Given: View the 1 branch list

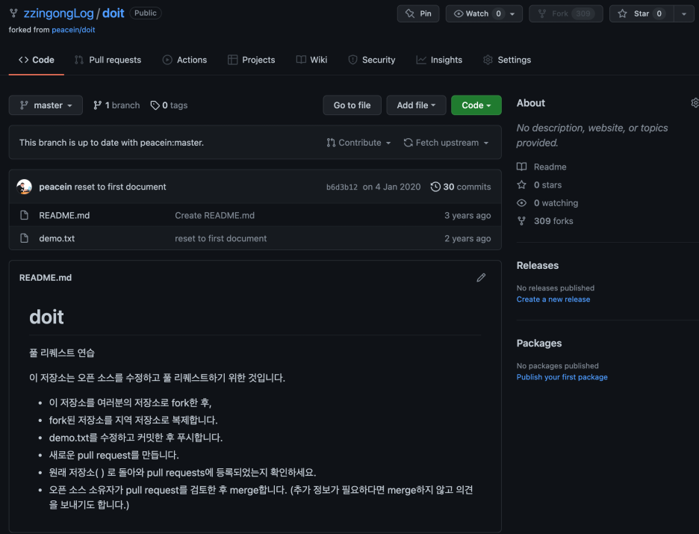Looking at the screenshot, I should coord(116,105).
